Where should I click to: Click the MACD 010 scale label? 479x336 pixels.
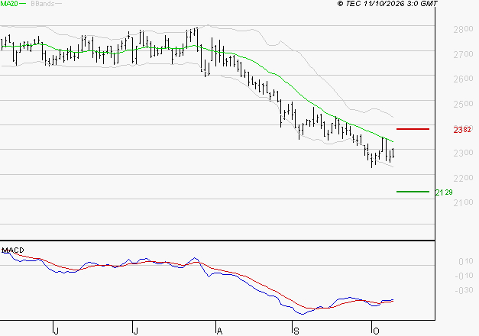465,261
